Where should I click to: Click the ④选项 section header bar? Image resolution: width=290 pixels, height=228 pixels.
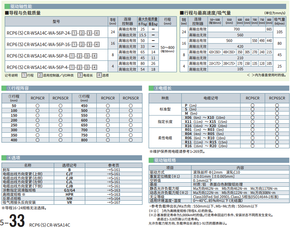click(x=72, y=158)
